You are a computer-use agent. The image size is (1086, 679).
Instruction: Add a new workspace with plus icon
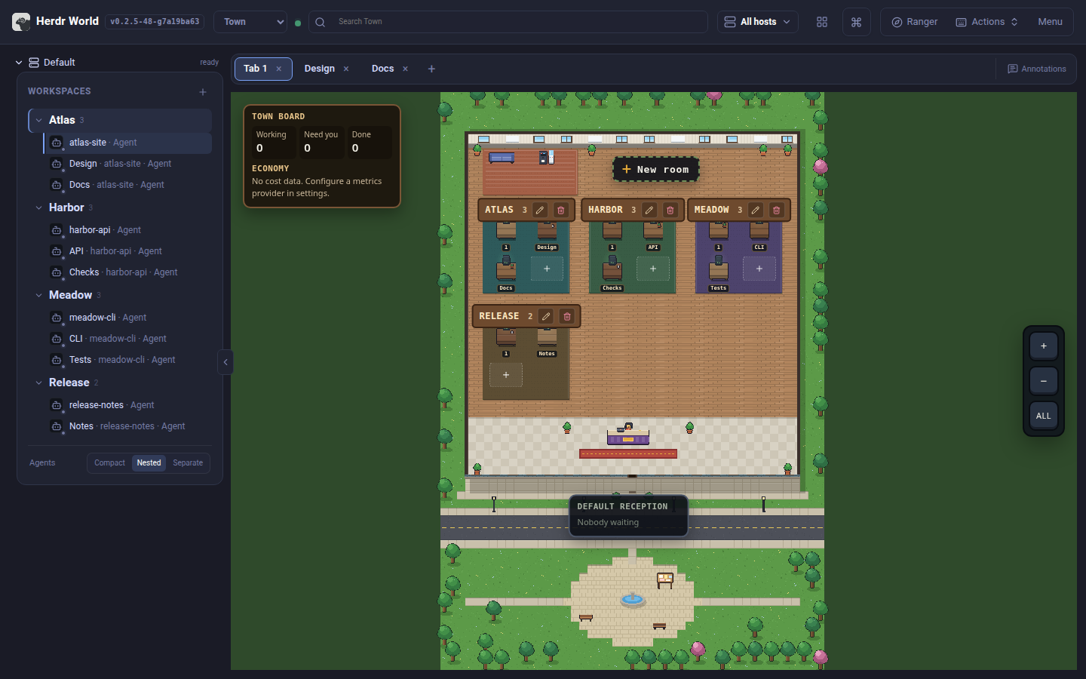click(203, 92)
